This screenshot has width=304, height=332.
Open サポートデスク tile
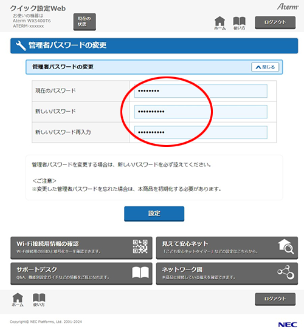[81, 274]
